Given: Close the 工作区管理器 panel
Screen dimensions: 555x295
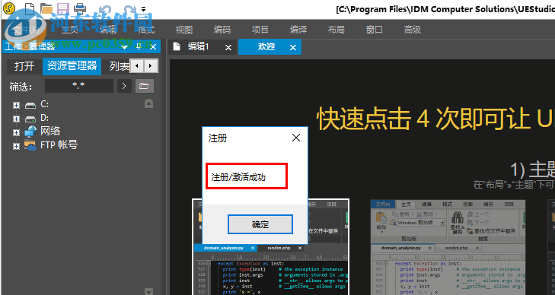Looking at the screenshot, I should [x=153, y=46].
